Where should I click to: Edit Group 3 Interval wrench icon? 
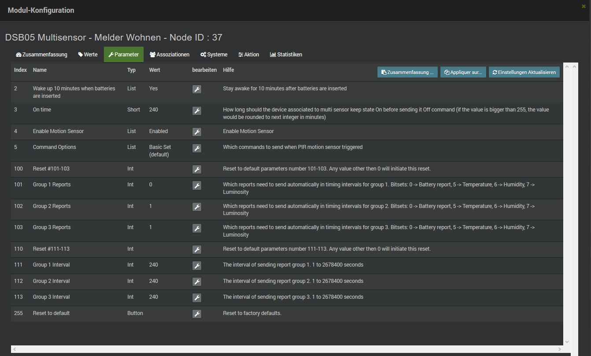click(x=197, y=298)
